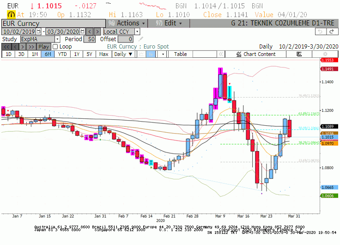The width and height of the screenshot is (340, 245).
Task: Click the red 1.1553 price label
Action: (329, 60)
